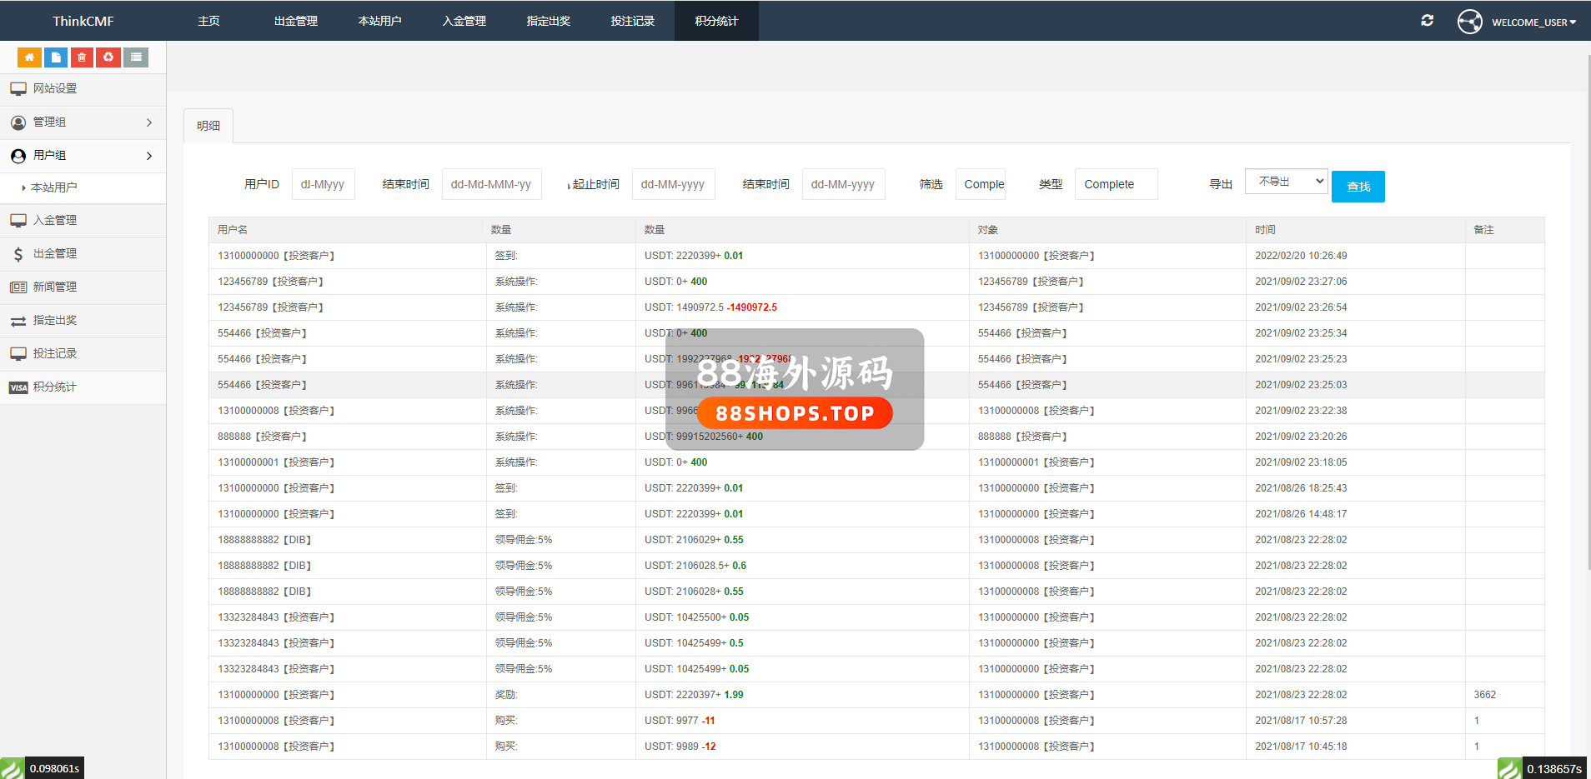
Task: Open the WELCOME_USER account dropdown
Action: pyautogui.click(x=1533, y=22)
